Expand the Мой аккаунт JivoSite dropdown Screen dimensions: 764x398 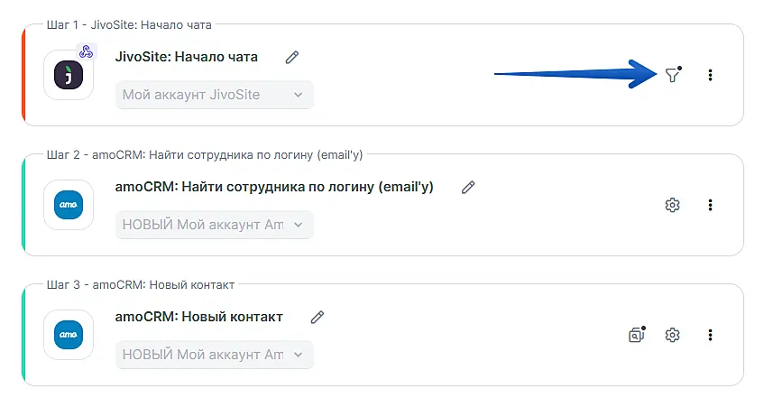(x=214, y=95)
